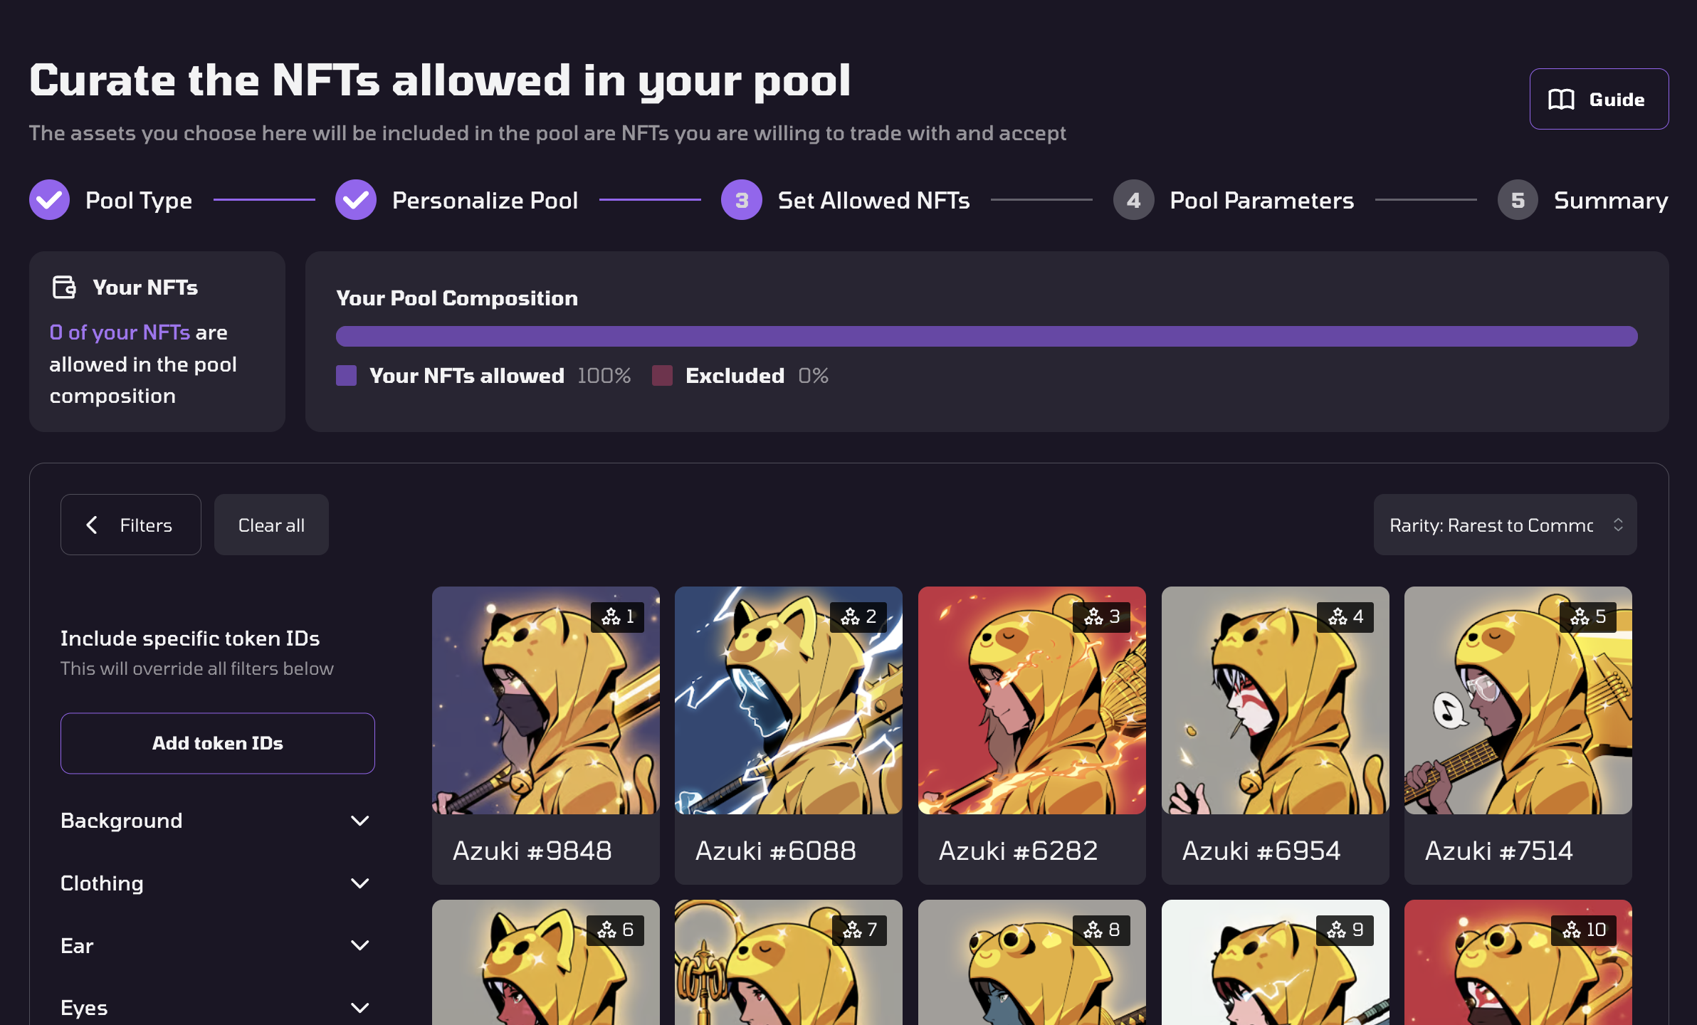Click the Personalize Pool checkmark icon
Screen dimensions: 1697x1025
pyautogui.click(x=355, y=200)
